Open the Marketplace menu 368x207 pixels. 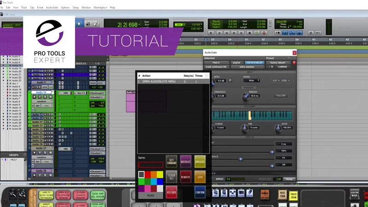click(100, 7)
